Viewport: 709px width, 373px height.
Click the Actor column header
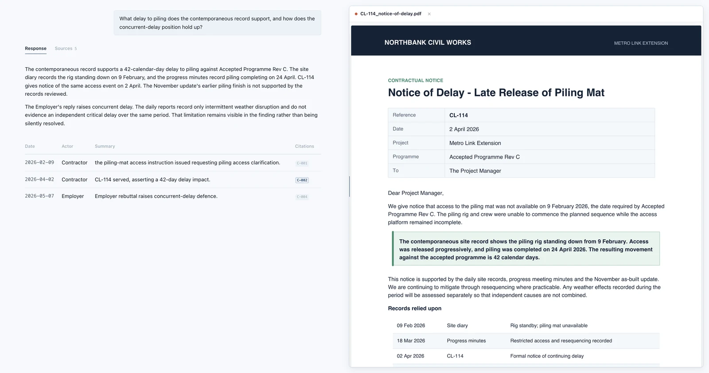point(67,146)
